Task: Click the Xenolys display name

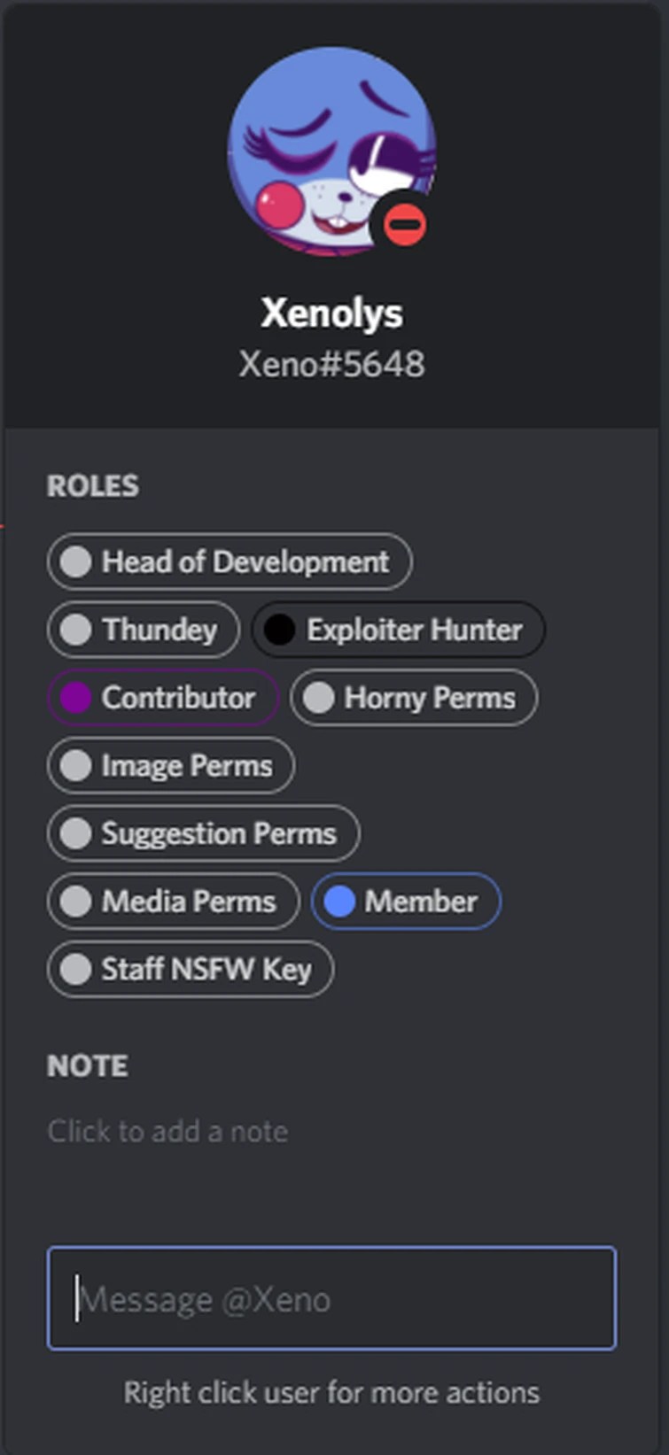Action: click(x=331, y=313)
